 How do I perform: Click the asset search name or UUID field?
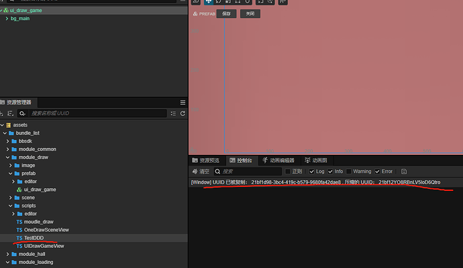(x=97, y=113)
